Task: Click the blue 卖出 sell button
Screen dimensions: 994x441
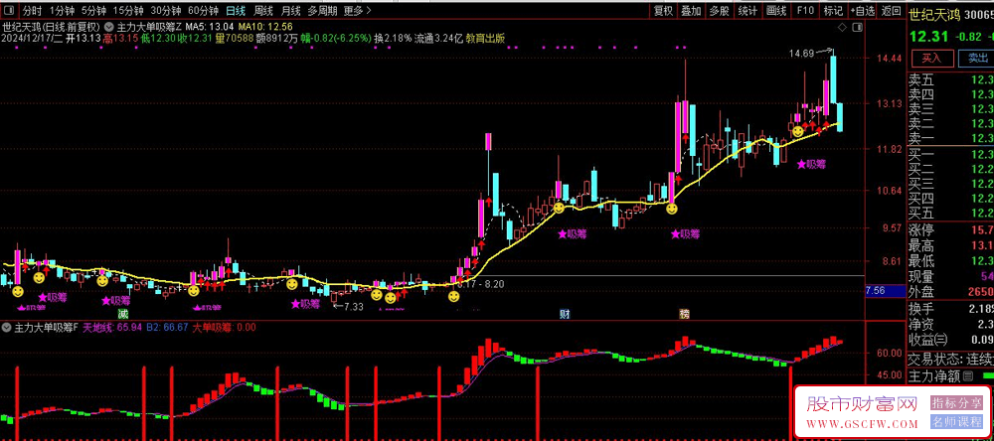Action: pos(976,59)
